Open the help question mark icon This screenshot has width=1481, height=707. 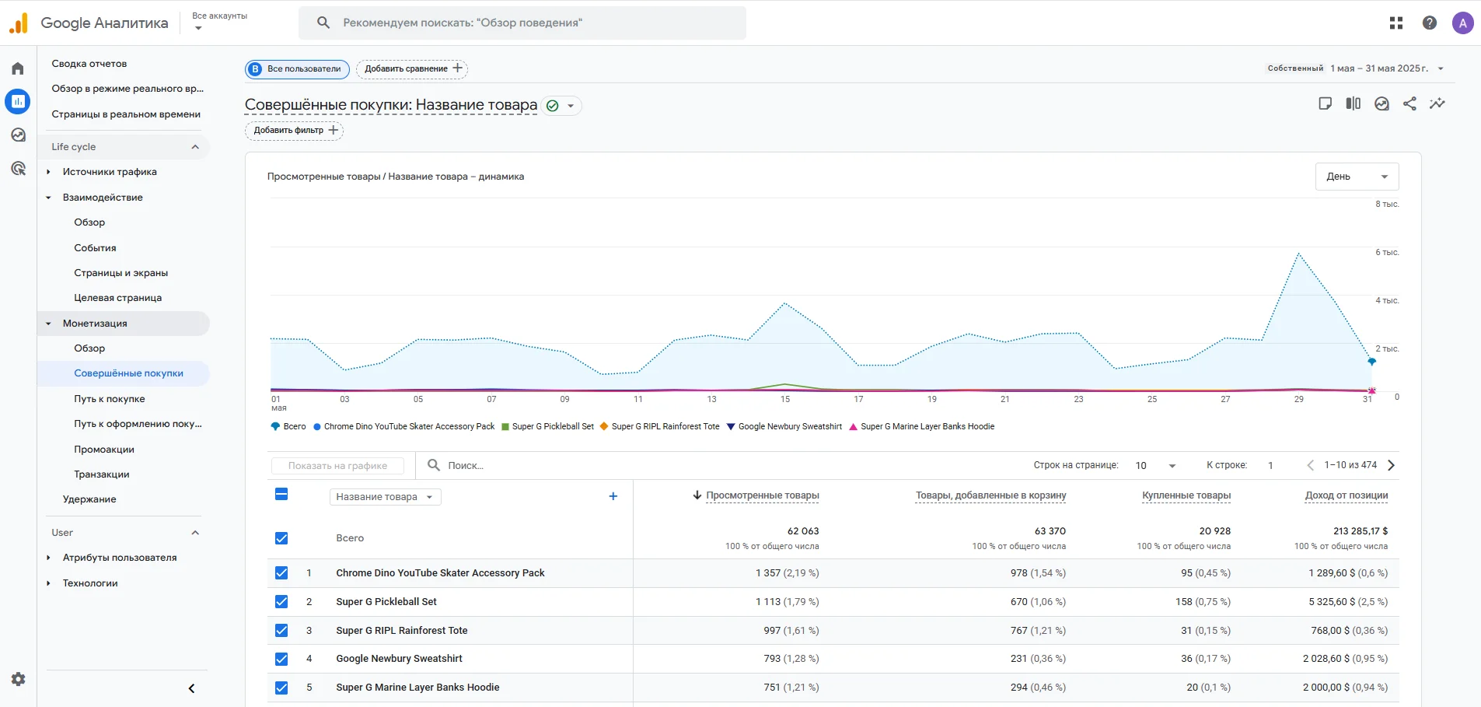tap(1430, 23)
